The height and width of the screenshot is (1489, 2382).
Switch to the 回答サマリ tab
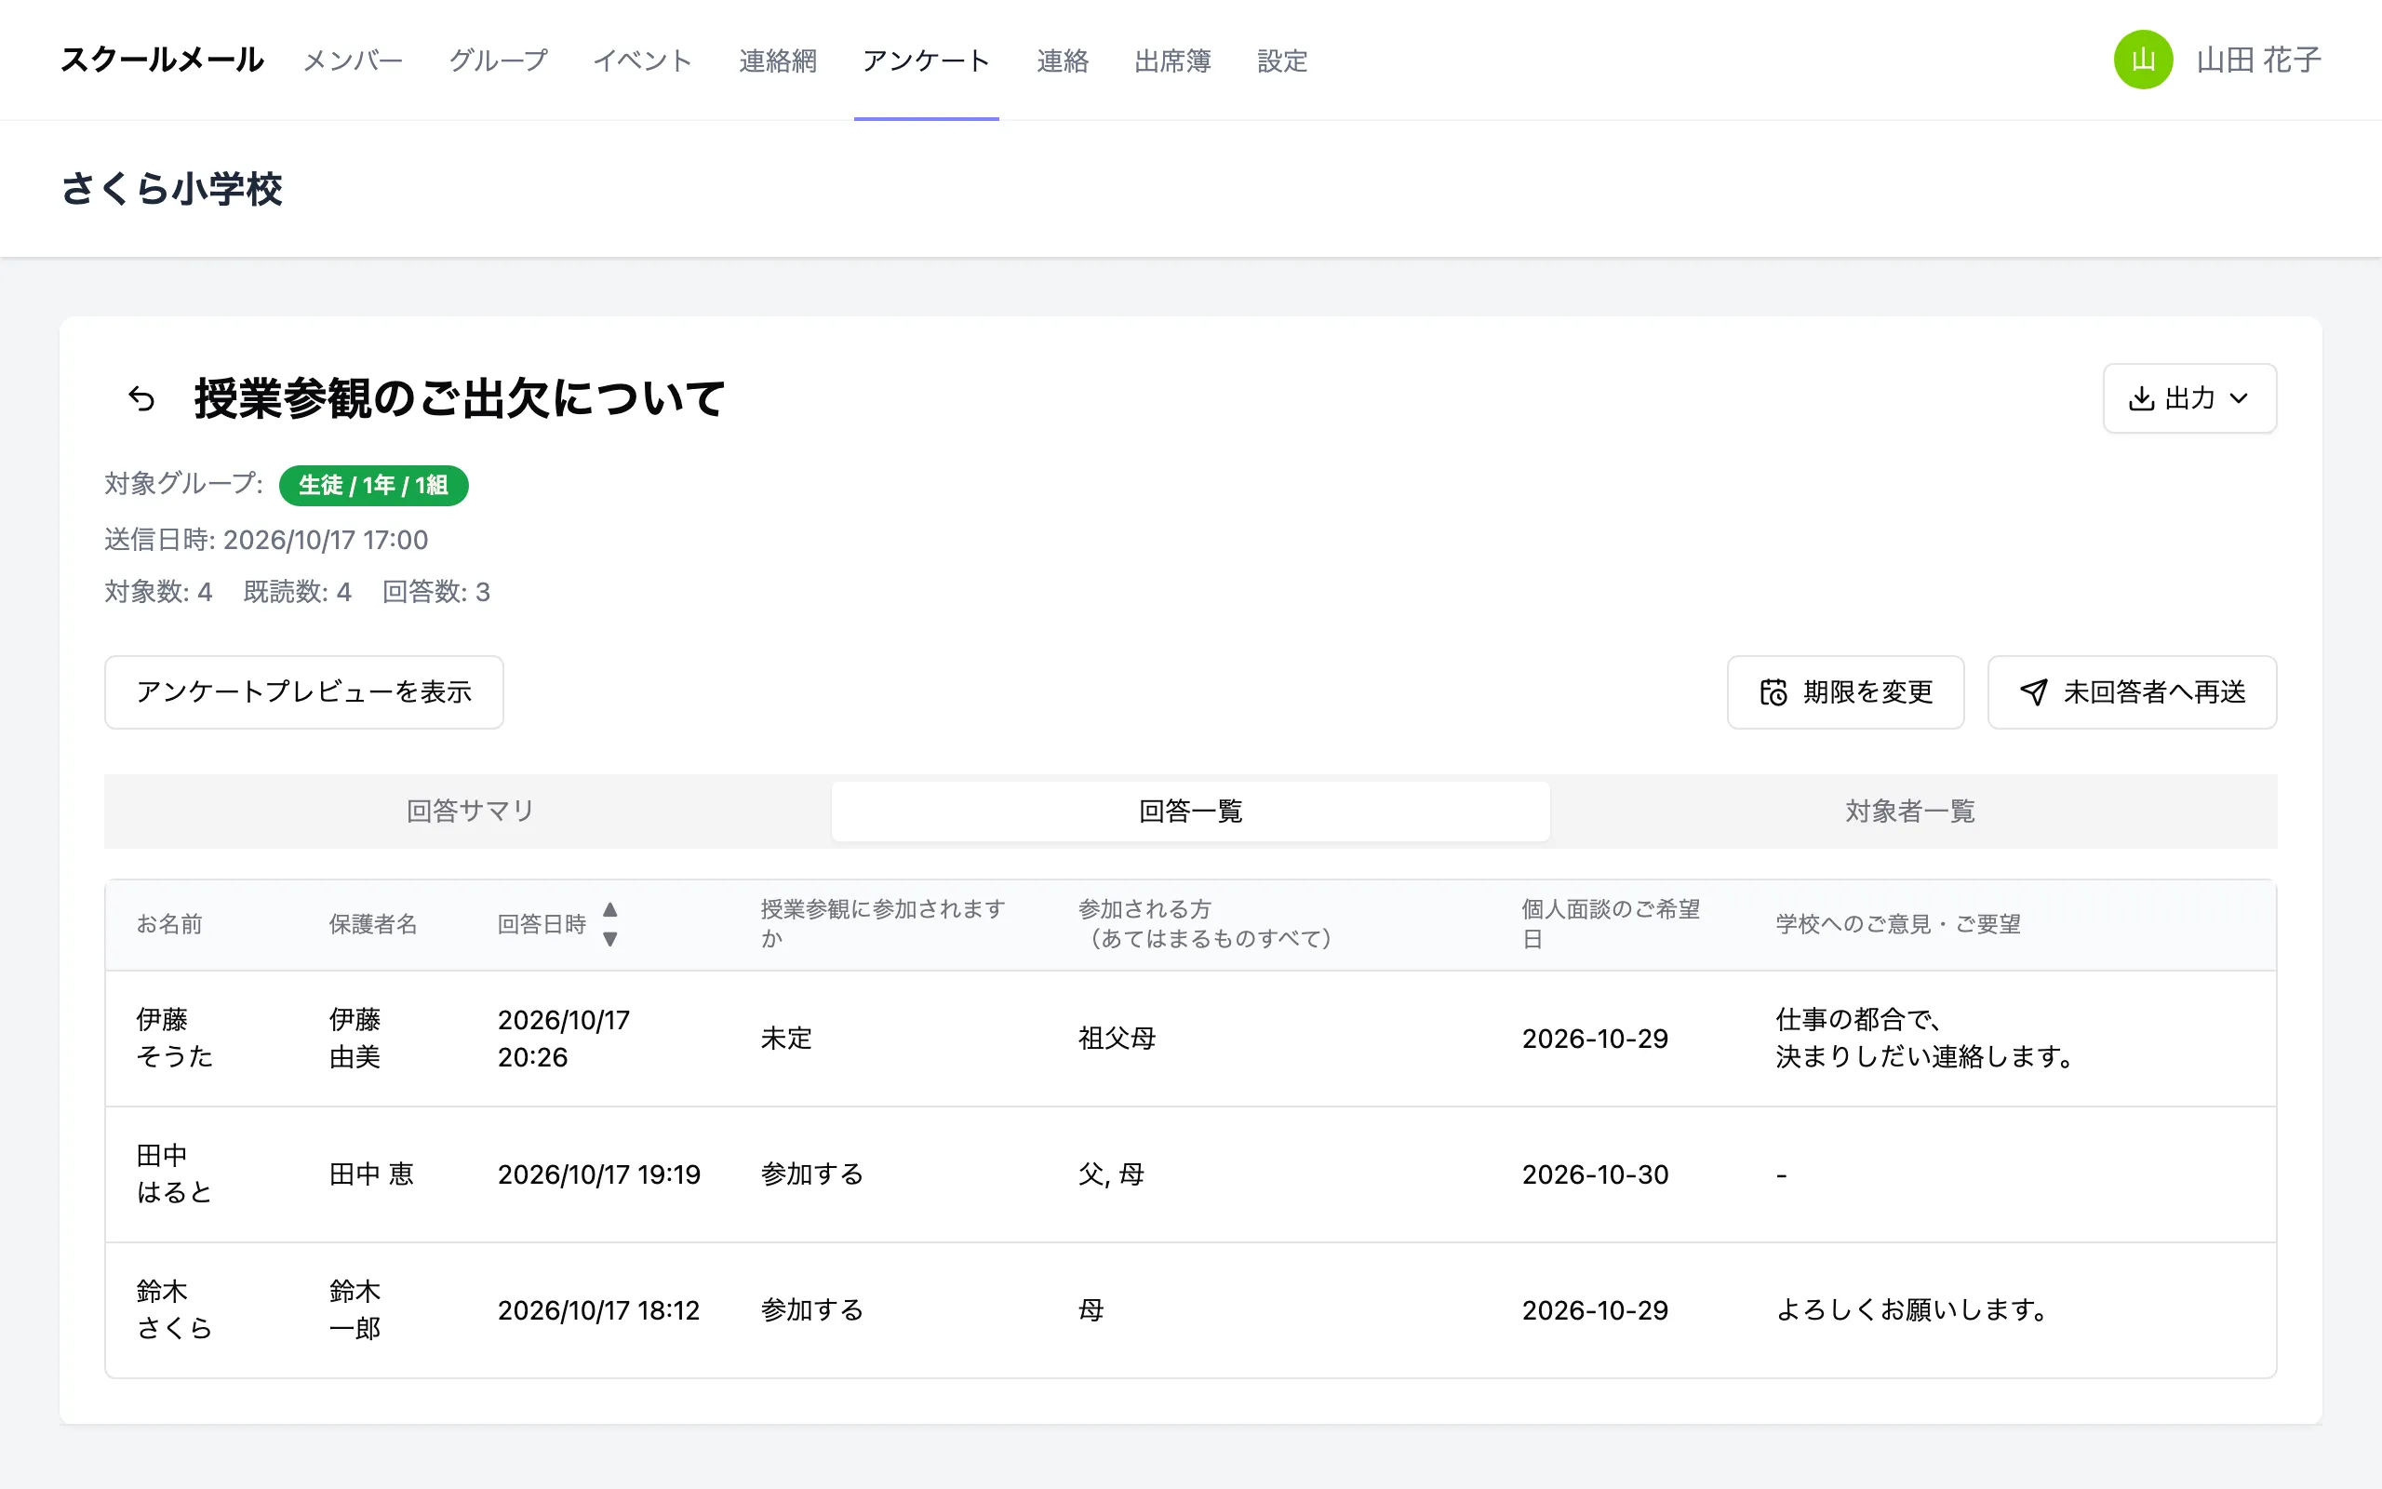point(470,812)
